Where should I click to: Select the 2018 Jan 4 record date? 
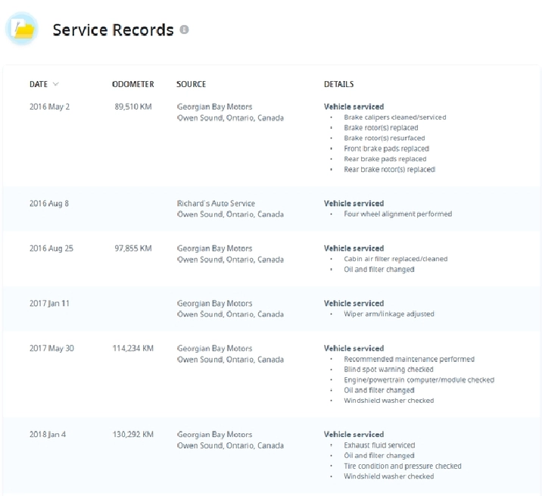tap(48, 435)
